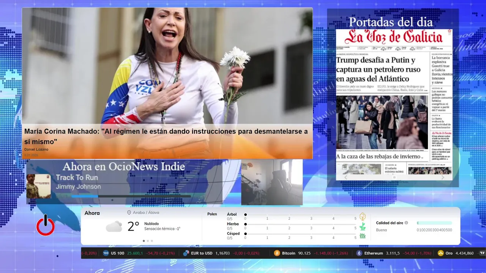Click the TradingView logo at the ticker end
The width and height of the screenshot is (486, 273).
click(x=482, y=253)
